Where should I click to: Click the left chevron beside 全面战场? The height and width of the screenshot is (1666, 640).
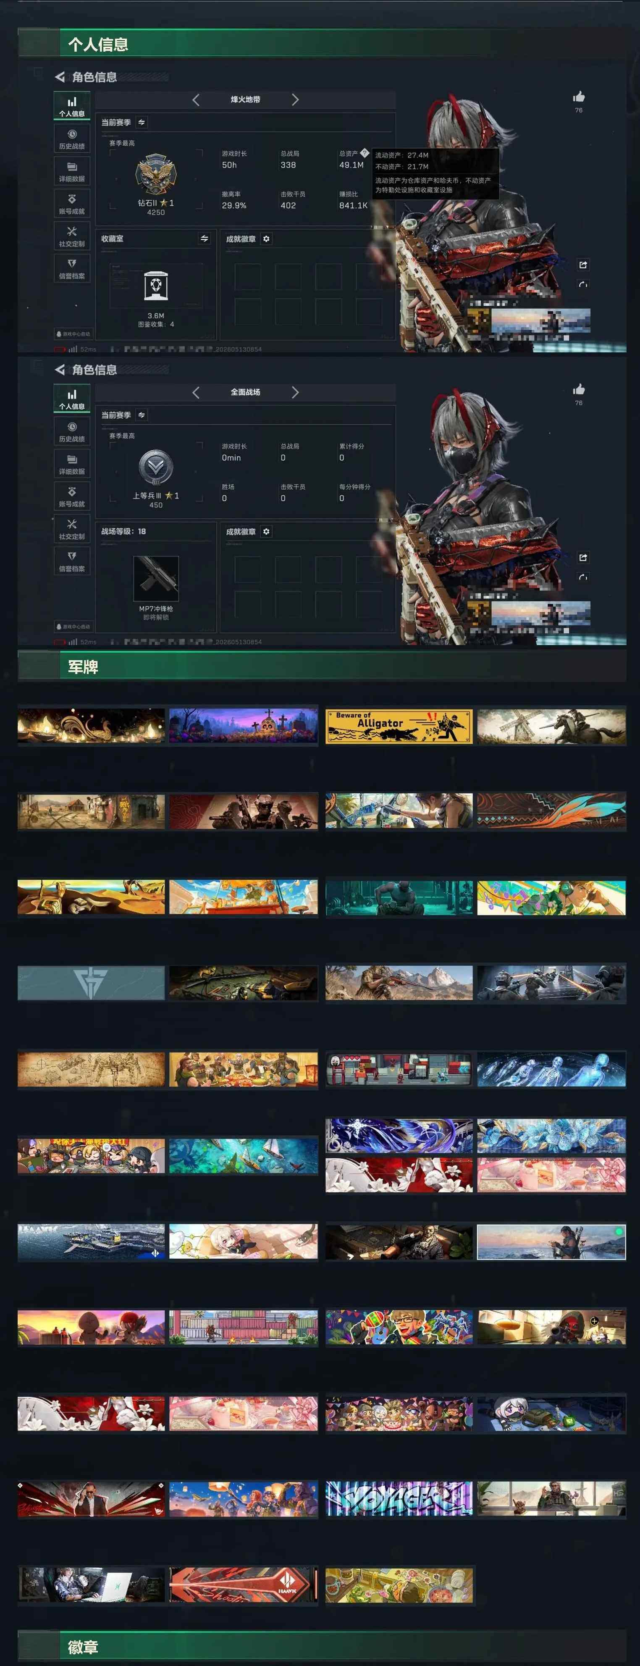pos(196,393)
